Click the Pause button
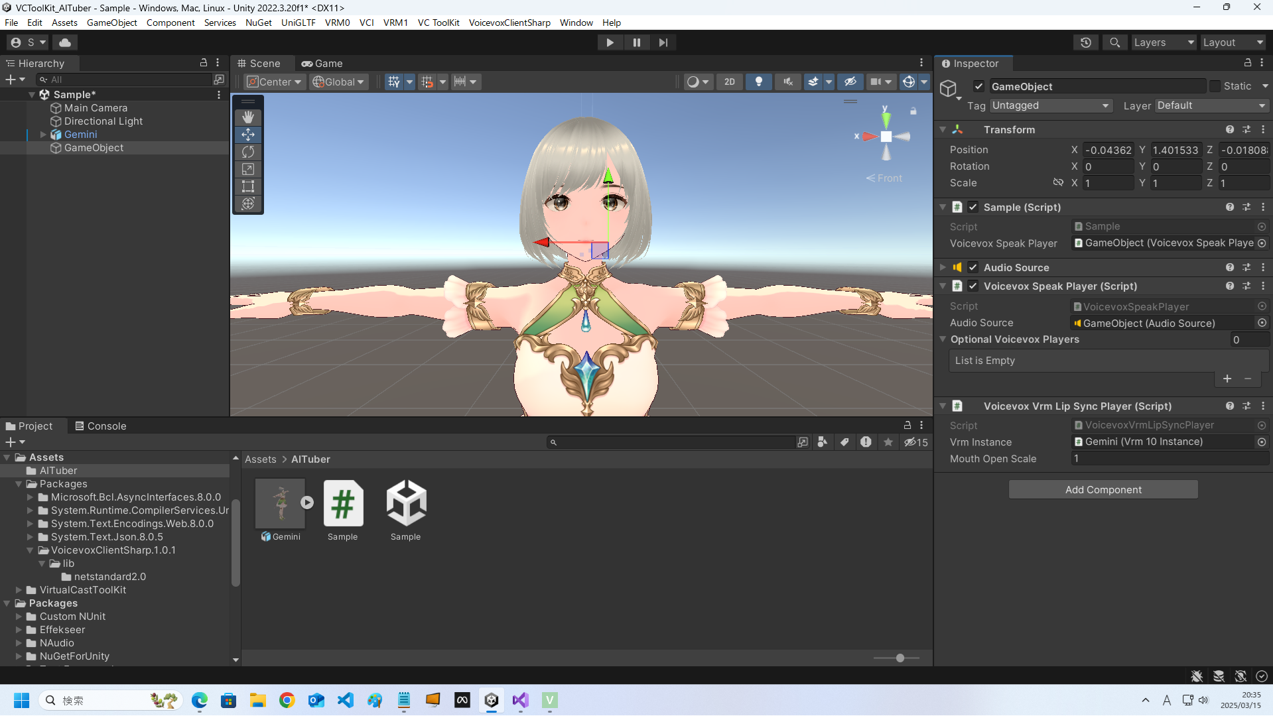Viewport: 1273px width, 716px height. 637,42
